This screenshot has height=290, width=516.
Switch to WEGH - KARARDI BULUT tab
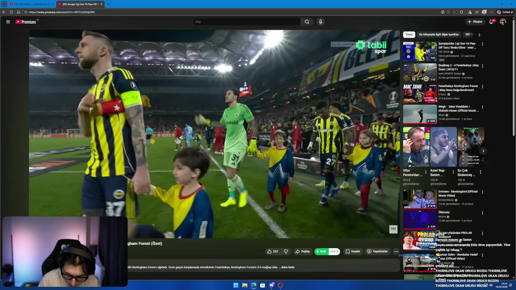click(31, 4)
